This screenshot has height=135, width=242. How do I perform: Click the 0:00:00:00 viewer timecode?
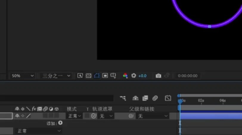187,76
